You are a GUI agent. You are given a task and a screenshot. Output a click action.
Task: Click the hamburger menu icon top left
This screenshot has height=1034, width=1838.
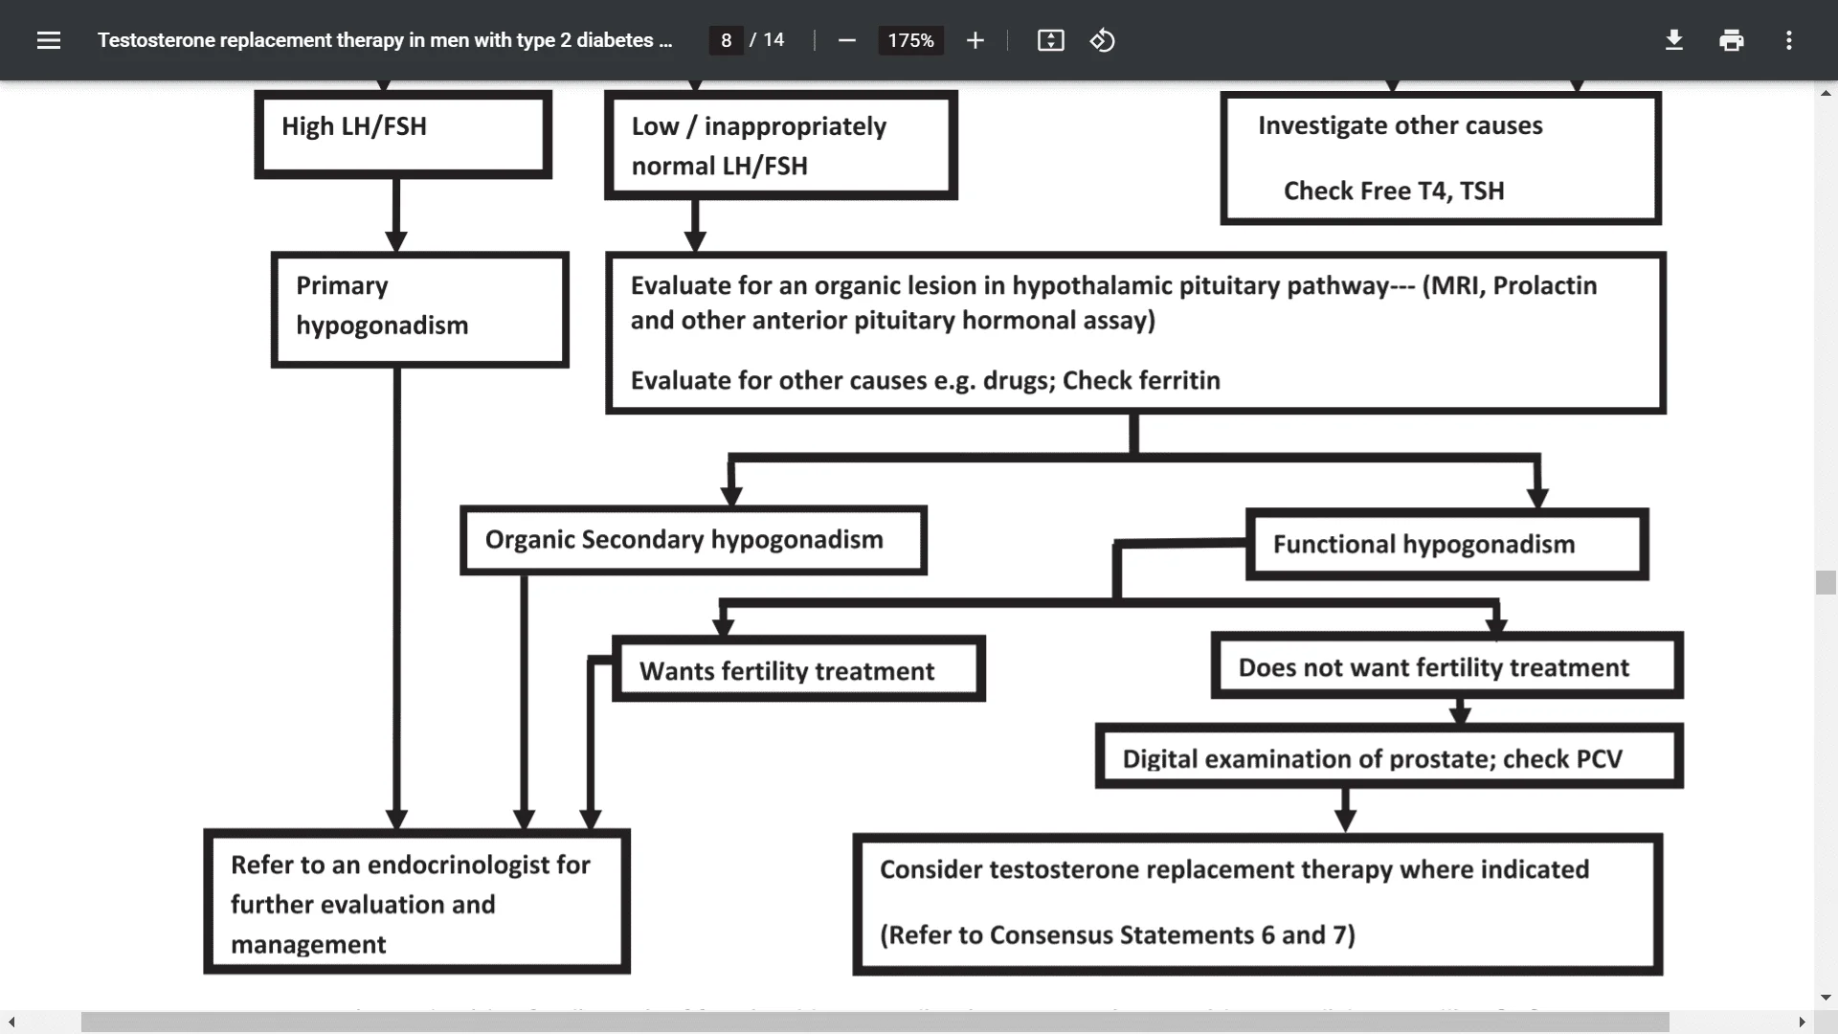click(x=48, y=39)
